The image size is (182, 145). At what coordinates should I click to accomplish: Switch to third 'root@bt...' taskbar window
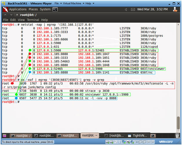point(68,136)
